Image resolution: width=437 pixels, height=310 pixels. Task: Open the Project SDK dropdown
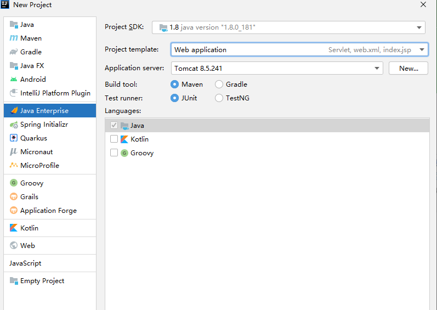288,27
